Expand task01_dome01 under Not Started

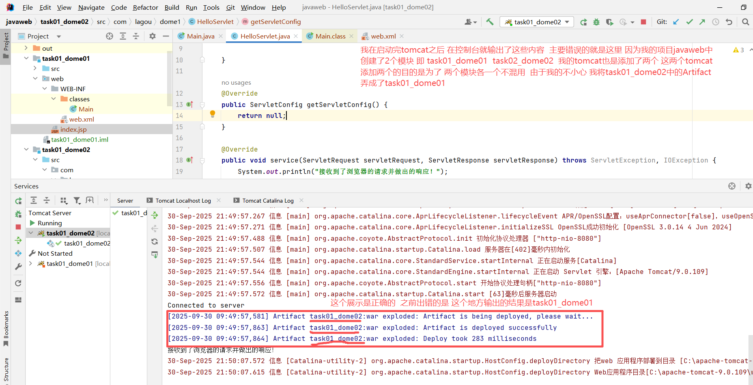point(31,263)
